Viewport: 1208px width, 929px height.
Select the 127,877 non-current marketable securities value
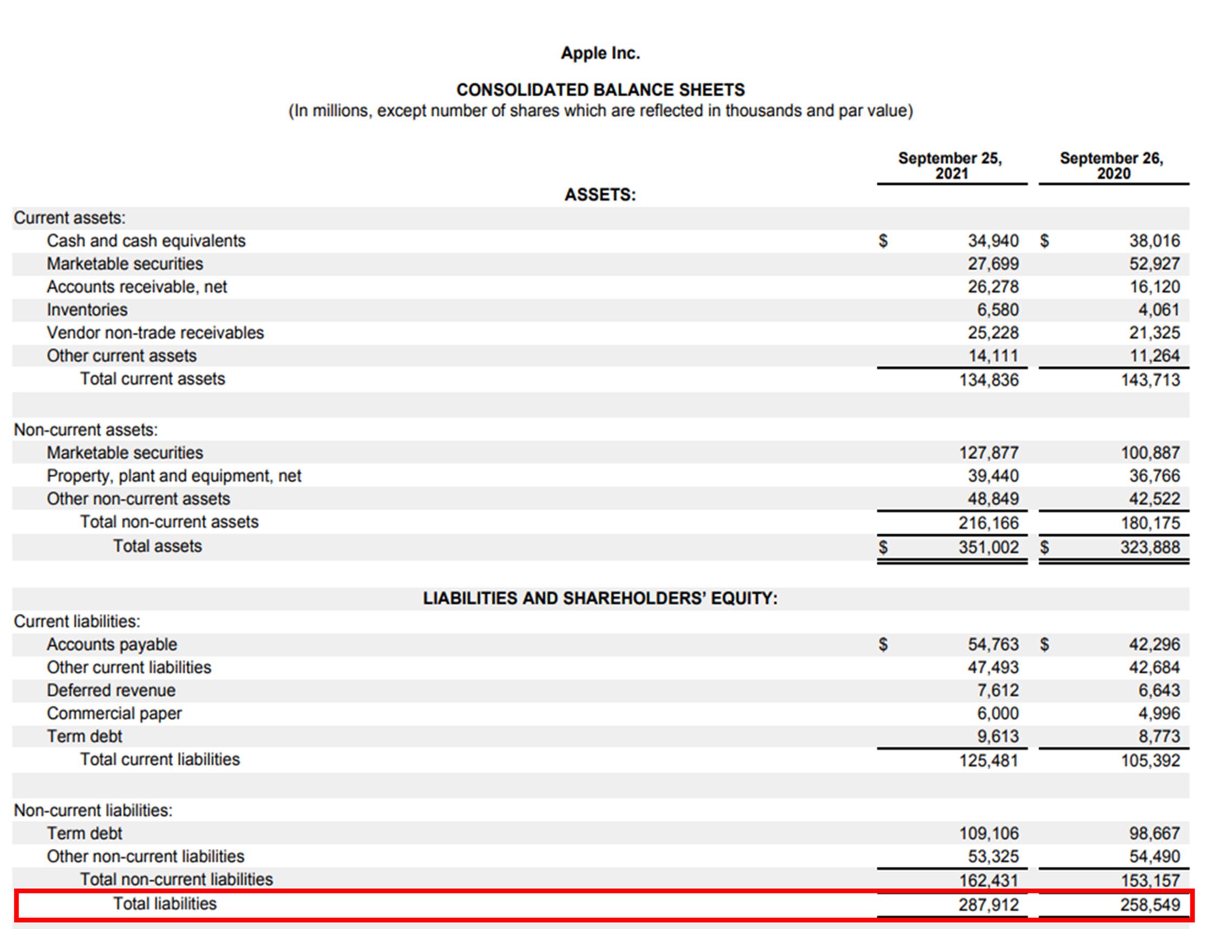988,453
